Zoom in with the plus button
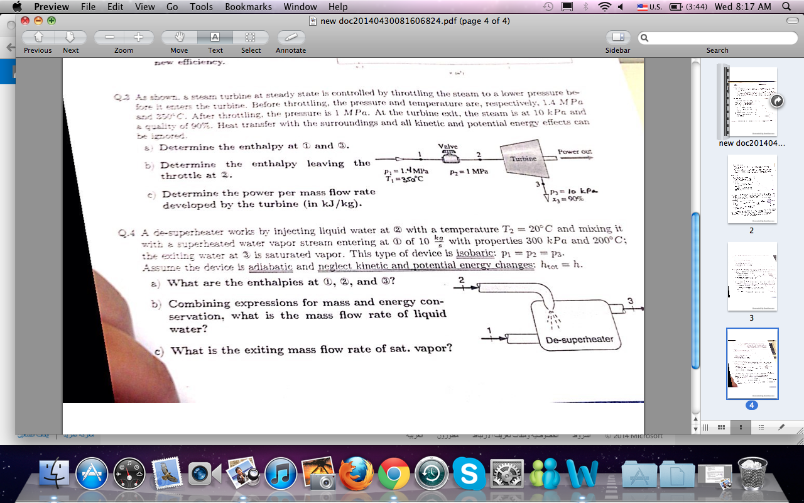The width and height of the screenshot is (804, 503). [x=138, y=37]
